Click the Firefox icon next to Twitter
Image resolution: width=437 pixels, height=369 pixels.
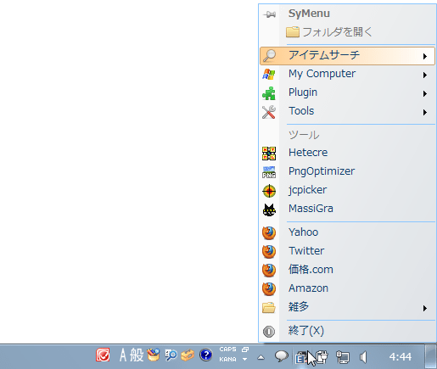tap(269, 251)
